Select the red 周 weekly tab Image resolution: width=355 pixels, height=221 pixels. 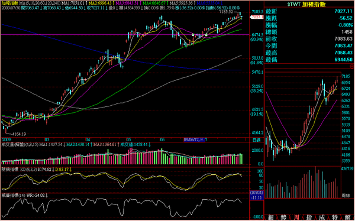point(296,217)
